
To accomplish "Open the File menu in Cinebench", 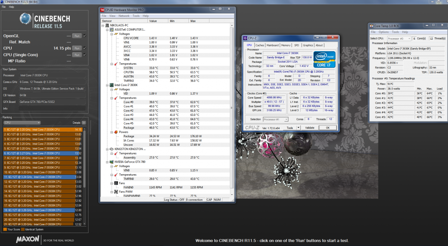I will 4,7.
